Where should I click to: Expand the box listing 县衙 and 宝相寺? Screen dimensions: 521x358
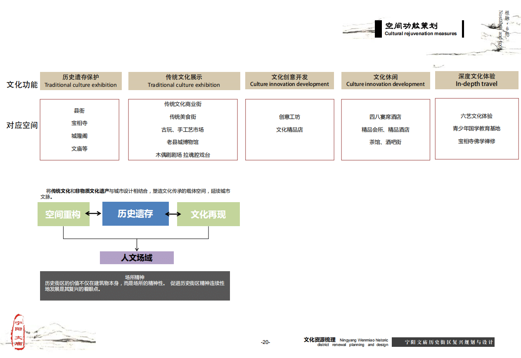pos(80,129)
